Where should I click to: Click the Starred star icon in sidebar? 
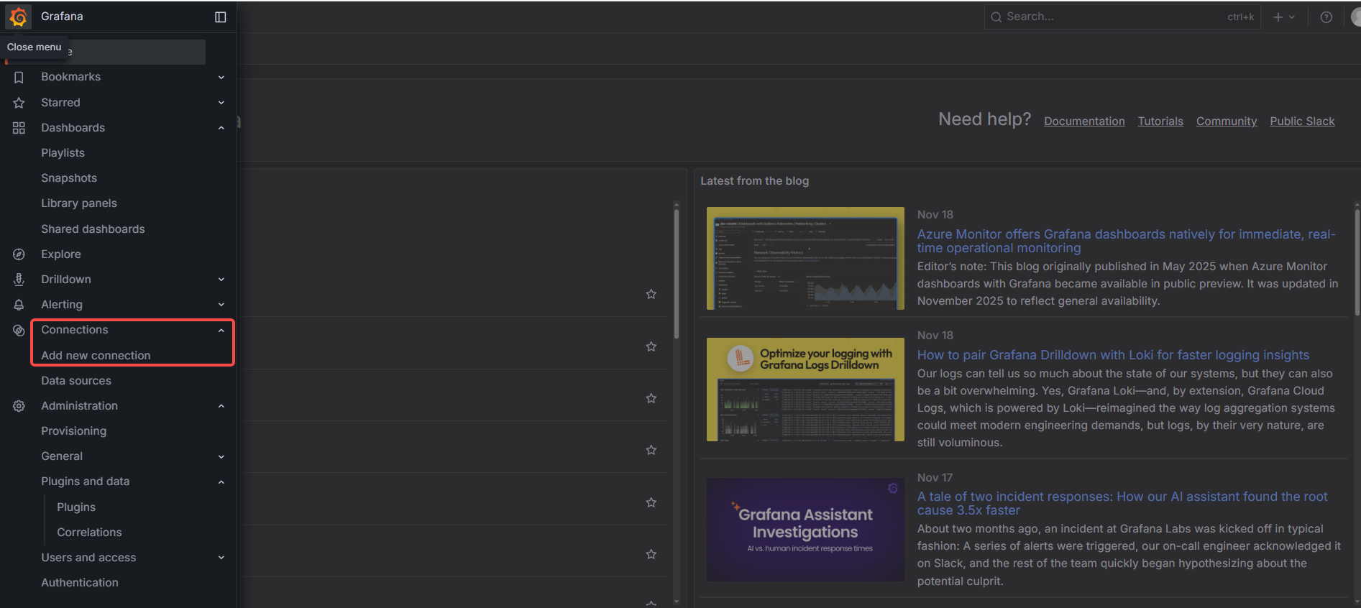[x=19, y=103]
